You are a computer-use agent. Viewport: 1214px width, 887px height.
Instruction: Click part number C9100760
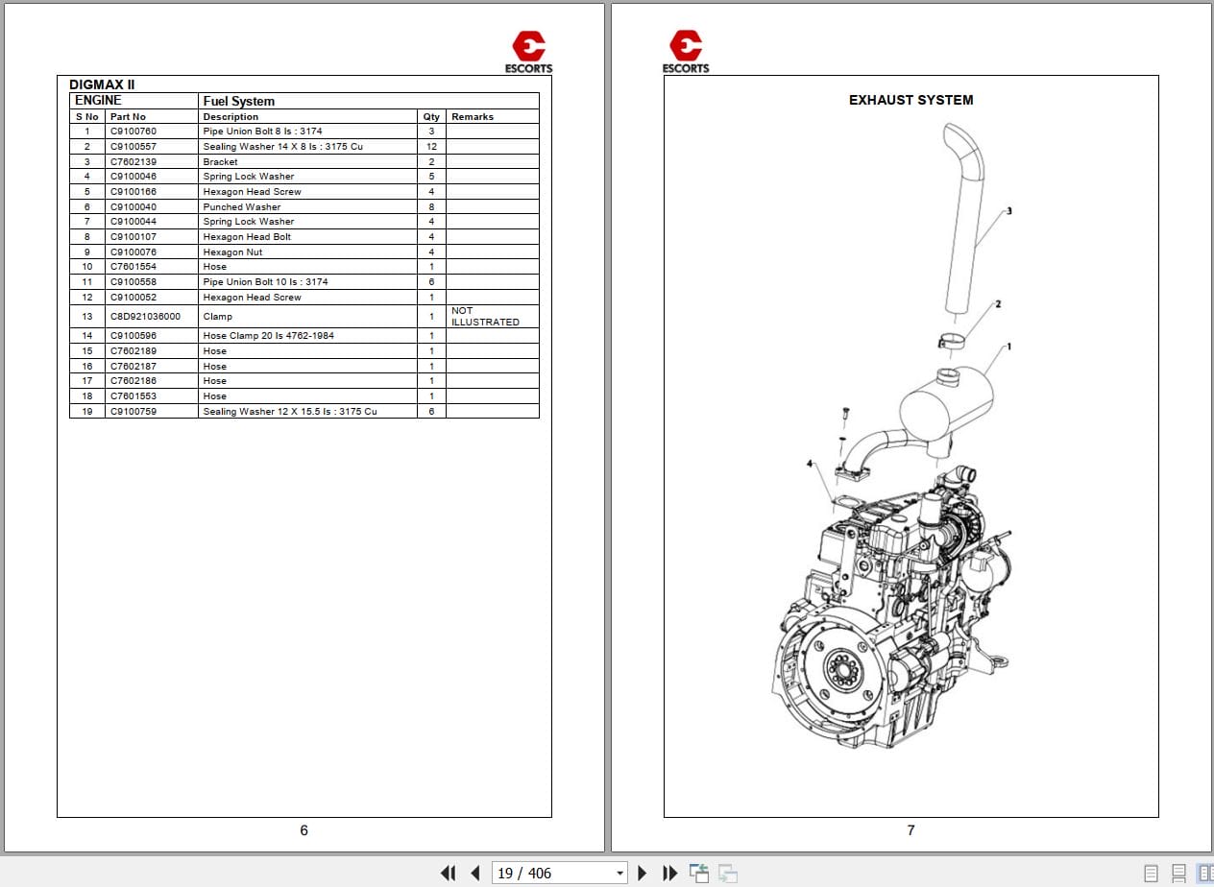click(x=134, y=131)
